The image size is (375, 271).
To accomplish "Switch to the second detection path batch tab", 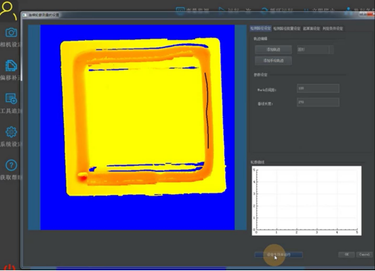I will tap(287, 29).
